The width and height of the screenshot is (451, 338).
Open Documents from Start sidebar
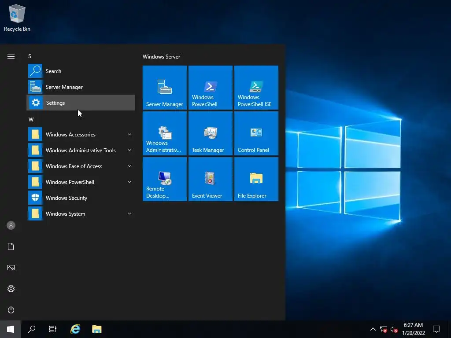click(x=11, y=246)
